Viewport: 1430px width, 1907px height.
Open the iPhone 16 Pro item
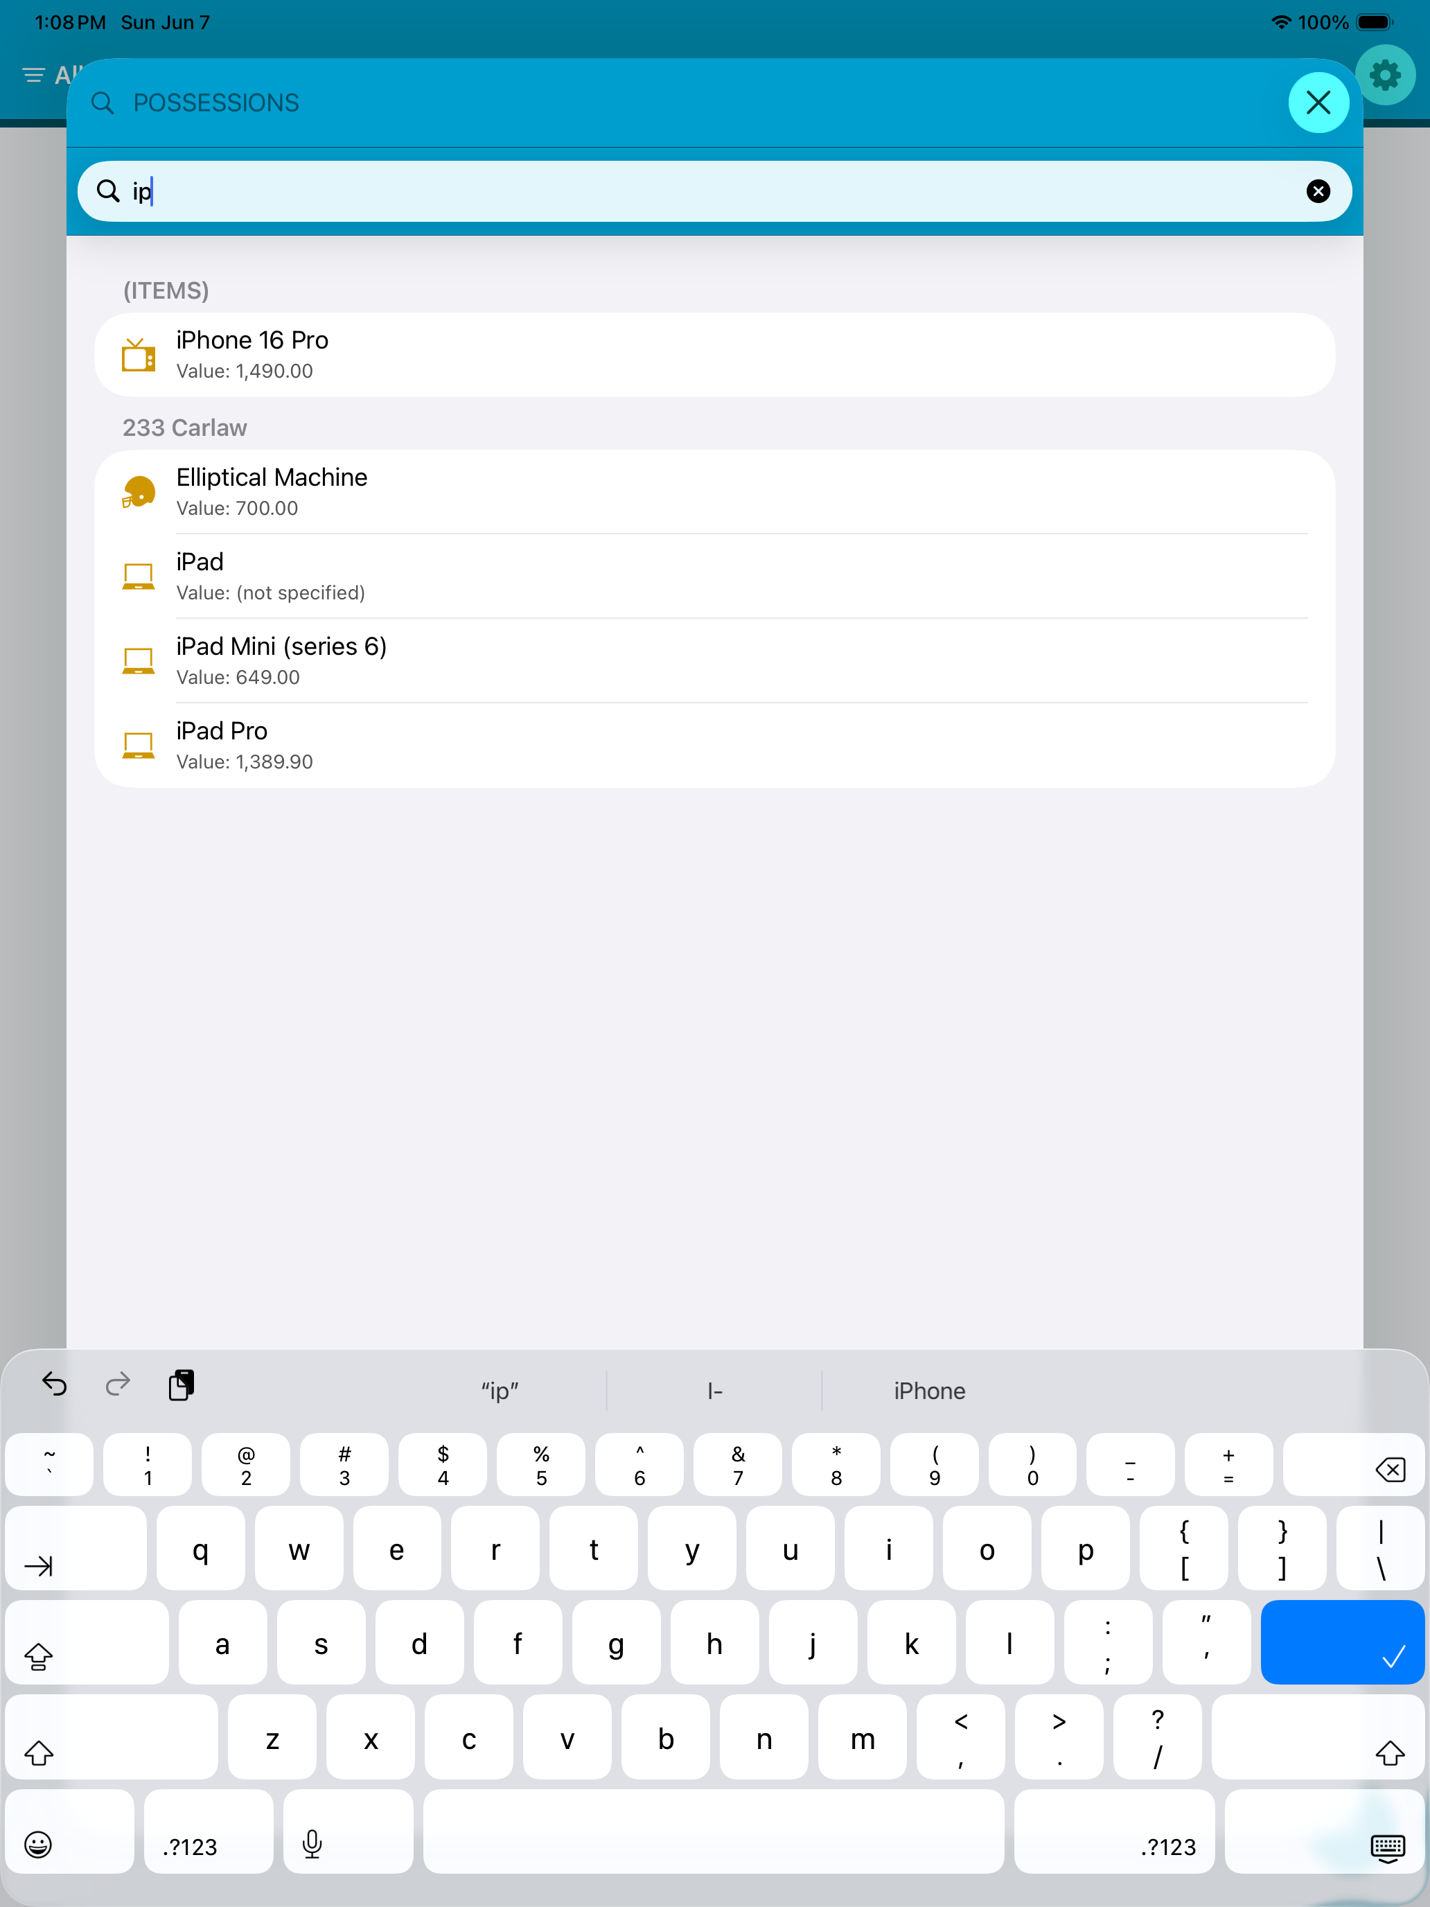tap(714, 354)
